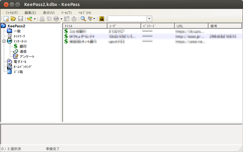The image size is (243, 152).
Task: Select the インターネット group
Action: (20, 41)
